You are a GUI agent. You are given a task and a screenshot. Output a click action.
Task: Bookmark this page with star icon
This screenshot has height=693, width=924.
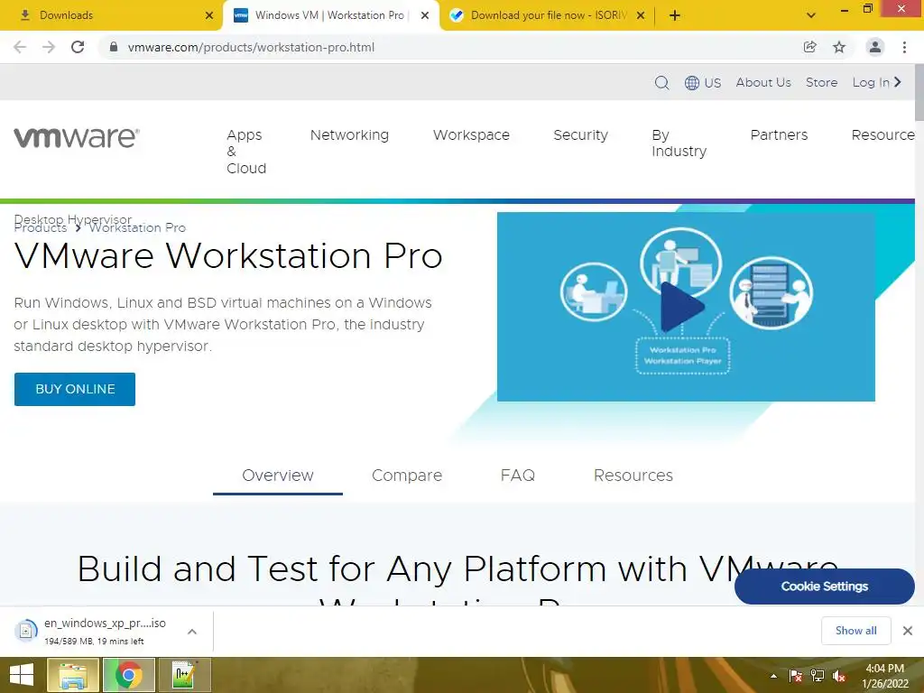[839, 47]
